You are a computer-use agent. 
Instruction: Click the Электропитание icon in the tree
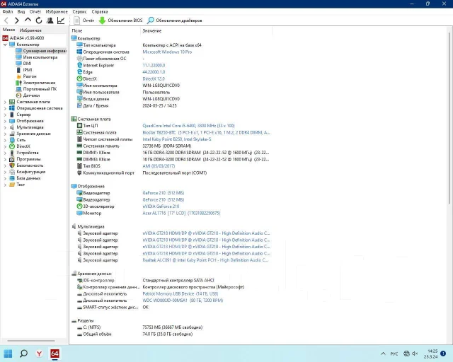click(x=19, y=83)
